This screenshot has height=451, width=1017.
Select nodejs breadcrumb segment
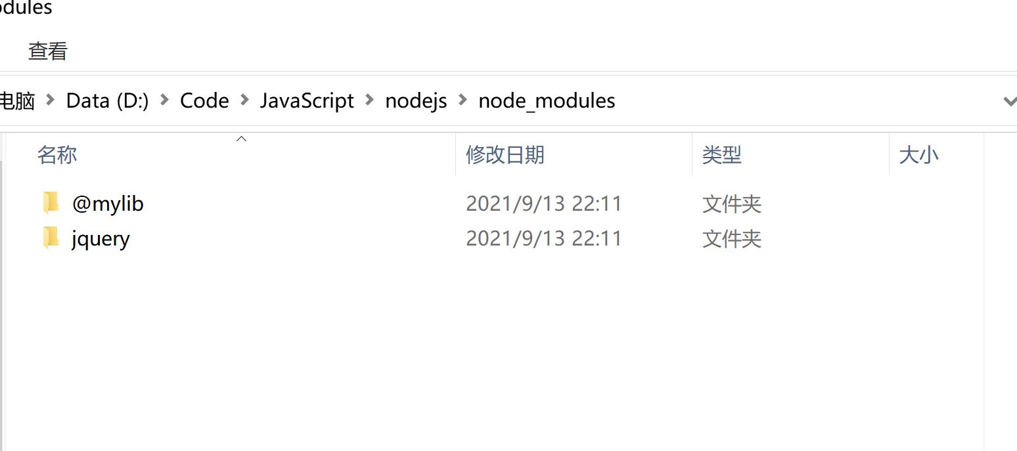pyautogui.click(x=416, y=100)
